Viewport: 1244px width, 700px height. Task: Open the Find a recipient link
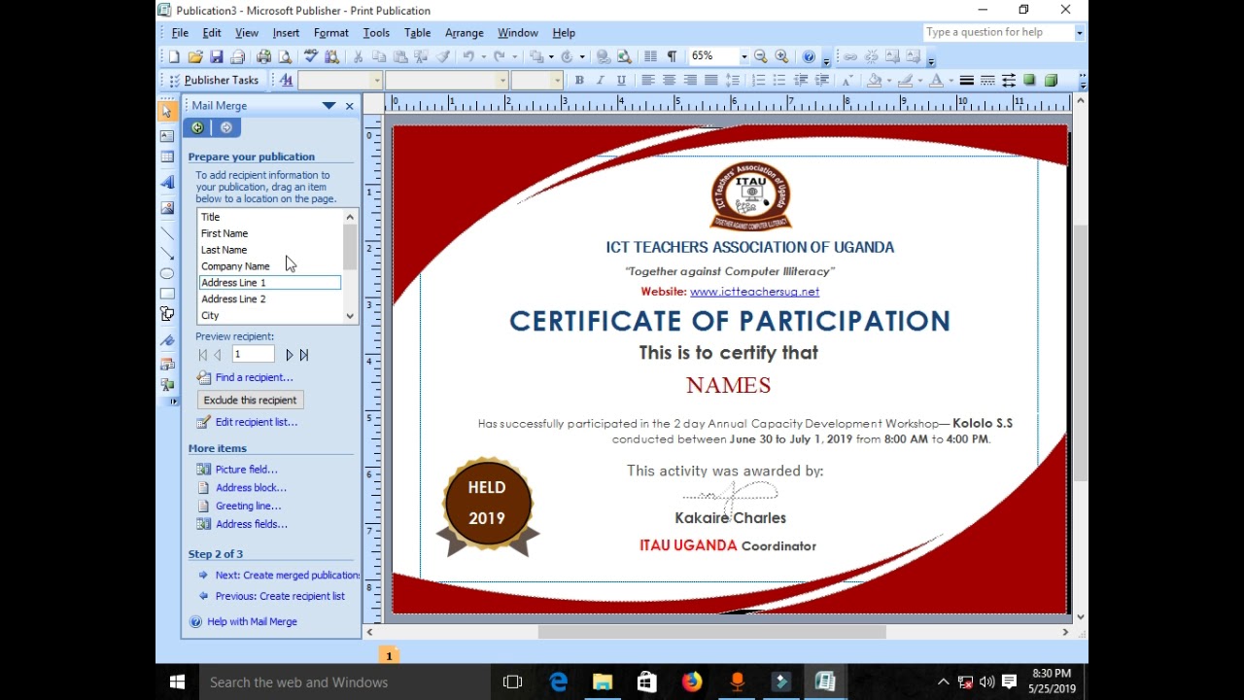coord(254,377)
